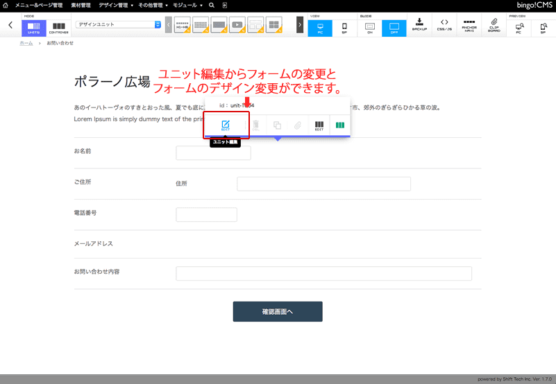Select the video unit thumbnail
Screen dimensions: 556x384
[237, 25]
